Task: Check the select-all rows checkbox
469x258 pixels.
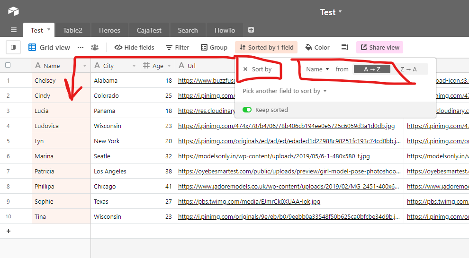Action: [x=8, y=66]
